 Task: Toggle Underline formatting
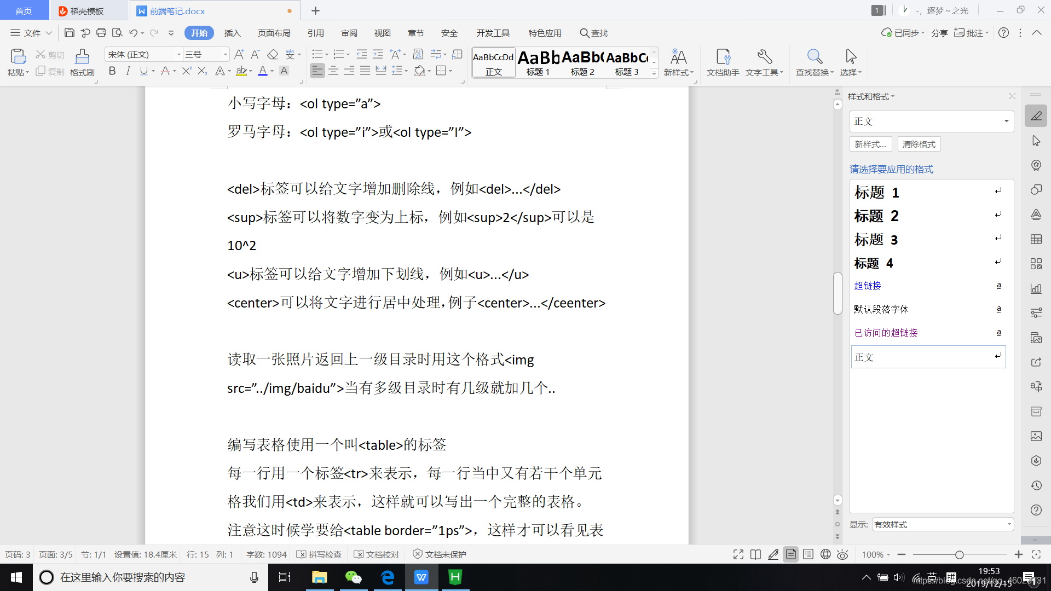(x=143, y=71)
